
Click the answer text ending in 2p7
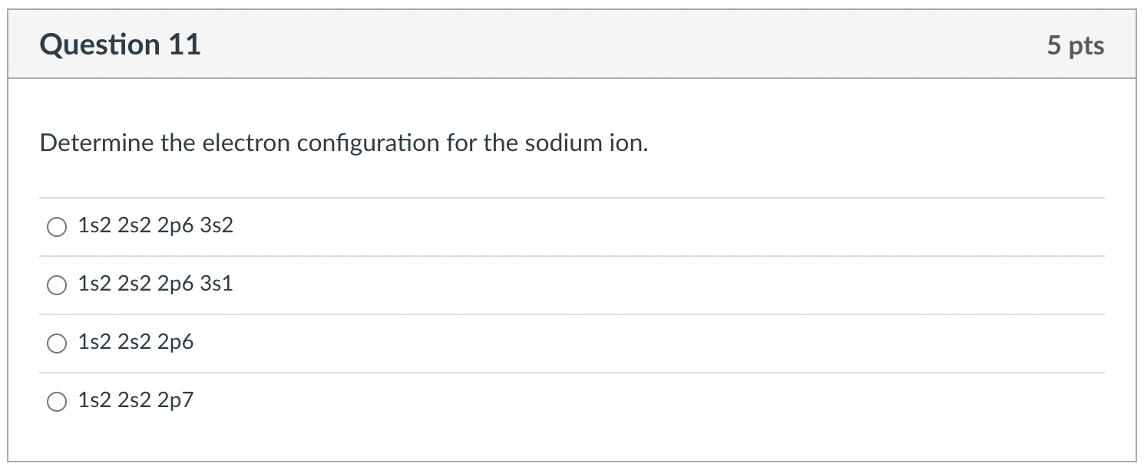point(136,401)
